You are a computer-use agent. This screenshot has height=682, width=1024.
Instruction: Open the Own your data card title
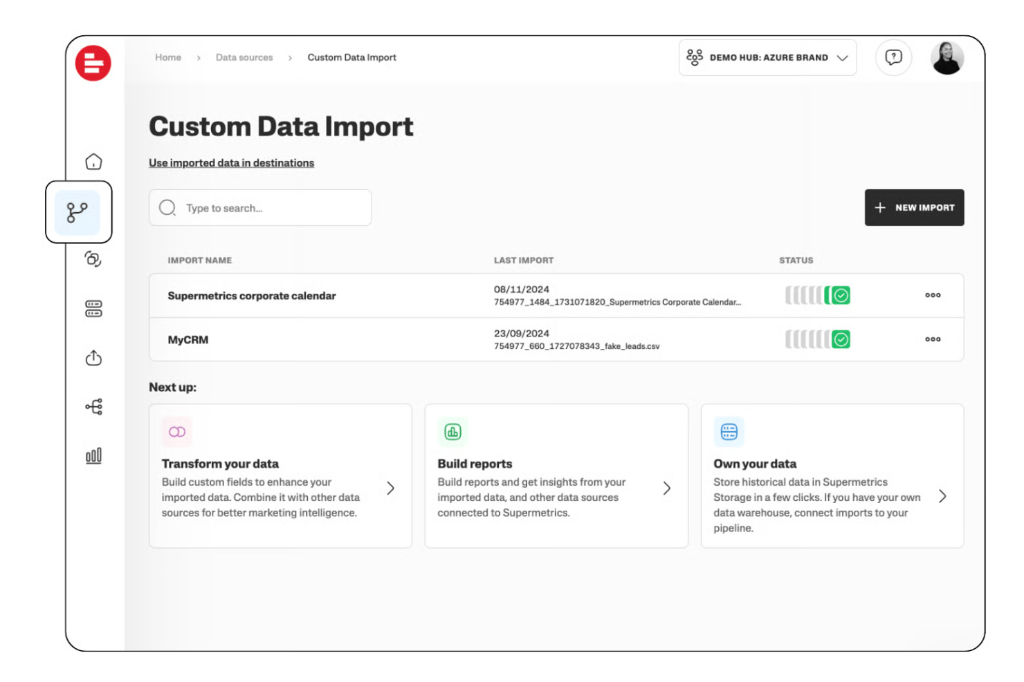(755, 464)
